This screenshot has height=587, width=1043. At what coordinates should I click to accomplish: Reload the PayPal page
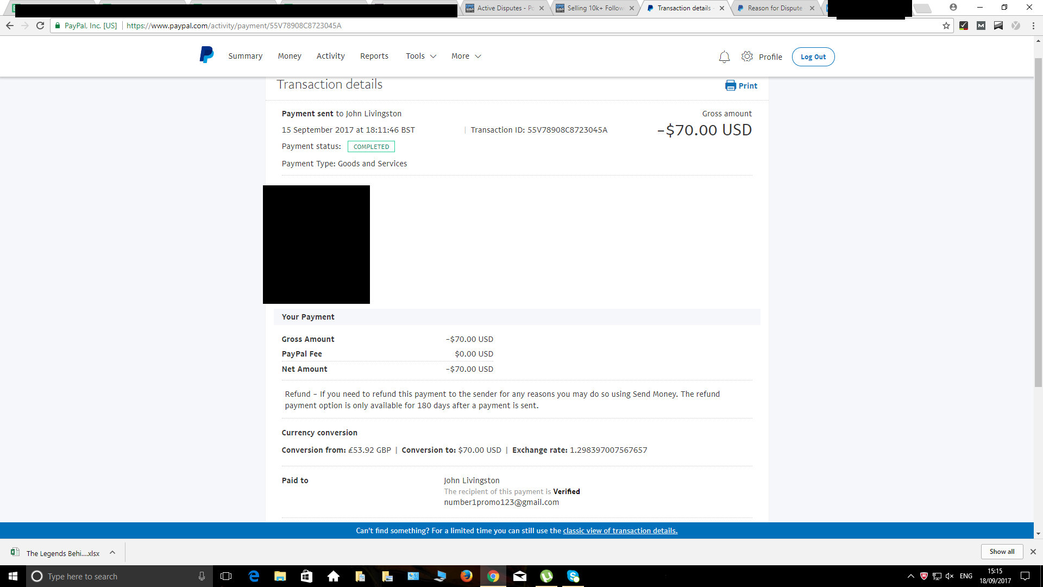(x=40, y=26)
